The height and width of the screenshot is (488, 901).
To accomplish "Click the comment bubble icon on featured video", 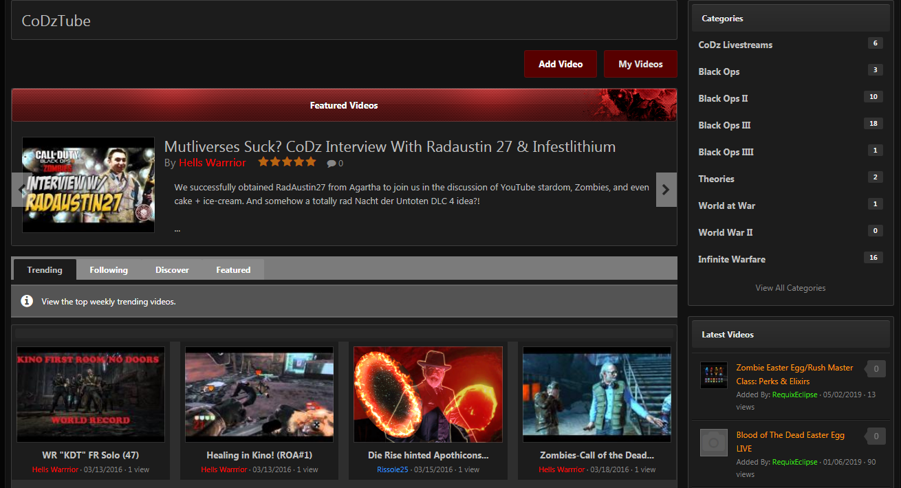I will click(x=332, y=164).
